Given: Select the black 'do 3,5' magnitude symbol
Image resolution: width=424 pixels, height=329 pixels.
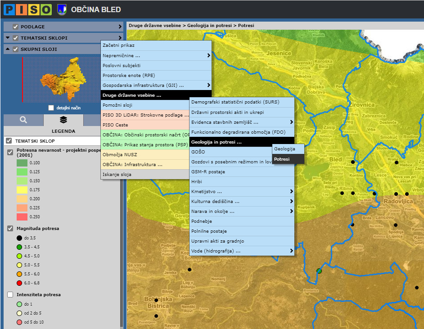Looking at the screenshot, I should point(19,238).
